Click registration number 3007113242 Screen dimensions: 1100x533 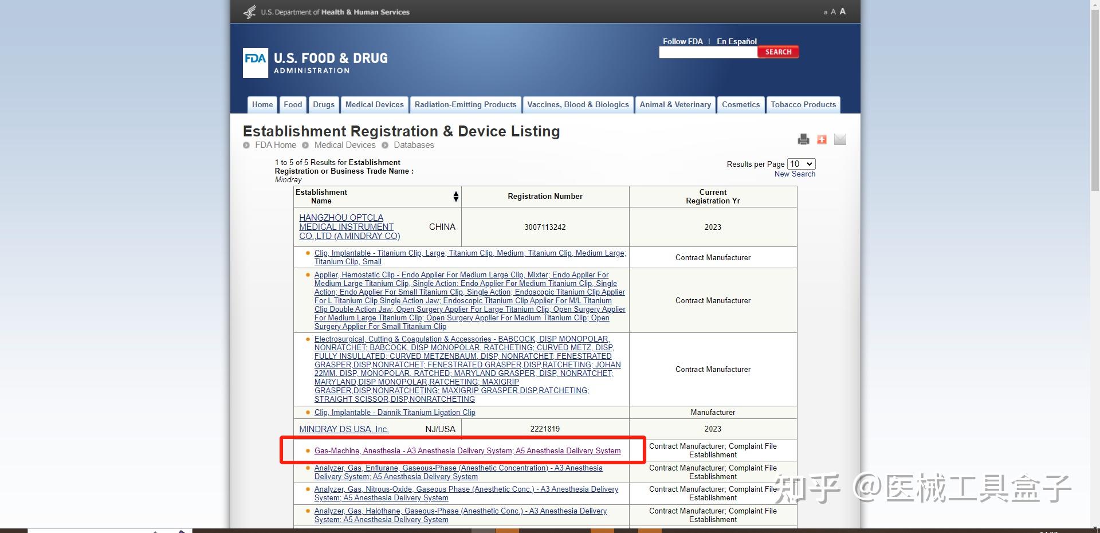click(x=545, y=228)
